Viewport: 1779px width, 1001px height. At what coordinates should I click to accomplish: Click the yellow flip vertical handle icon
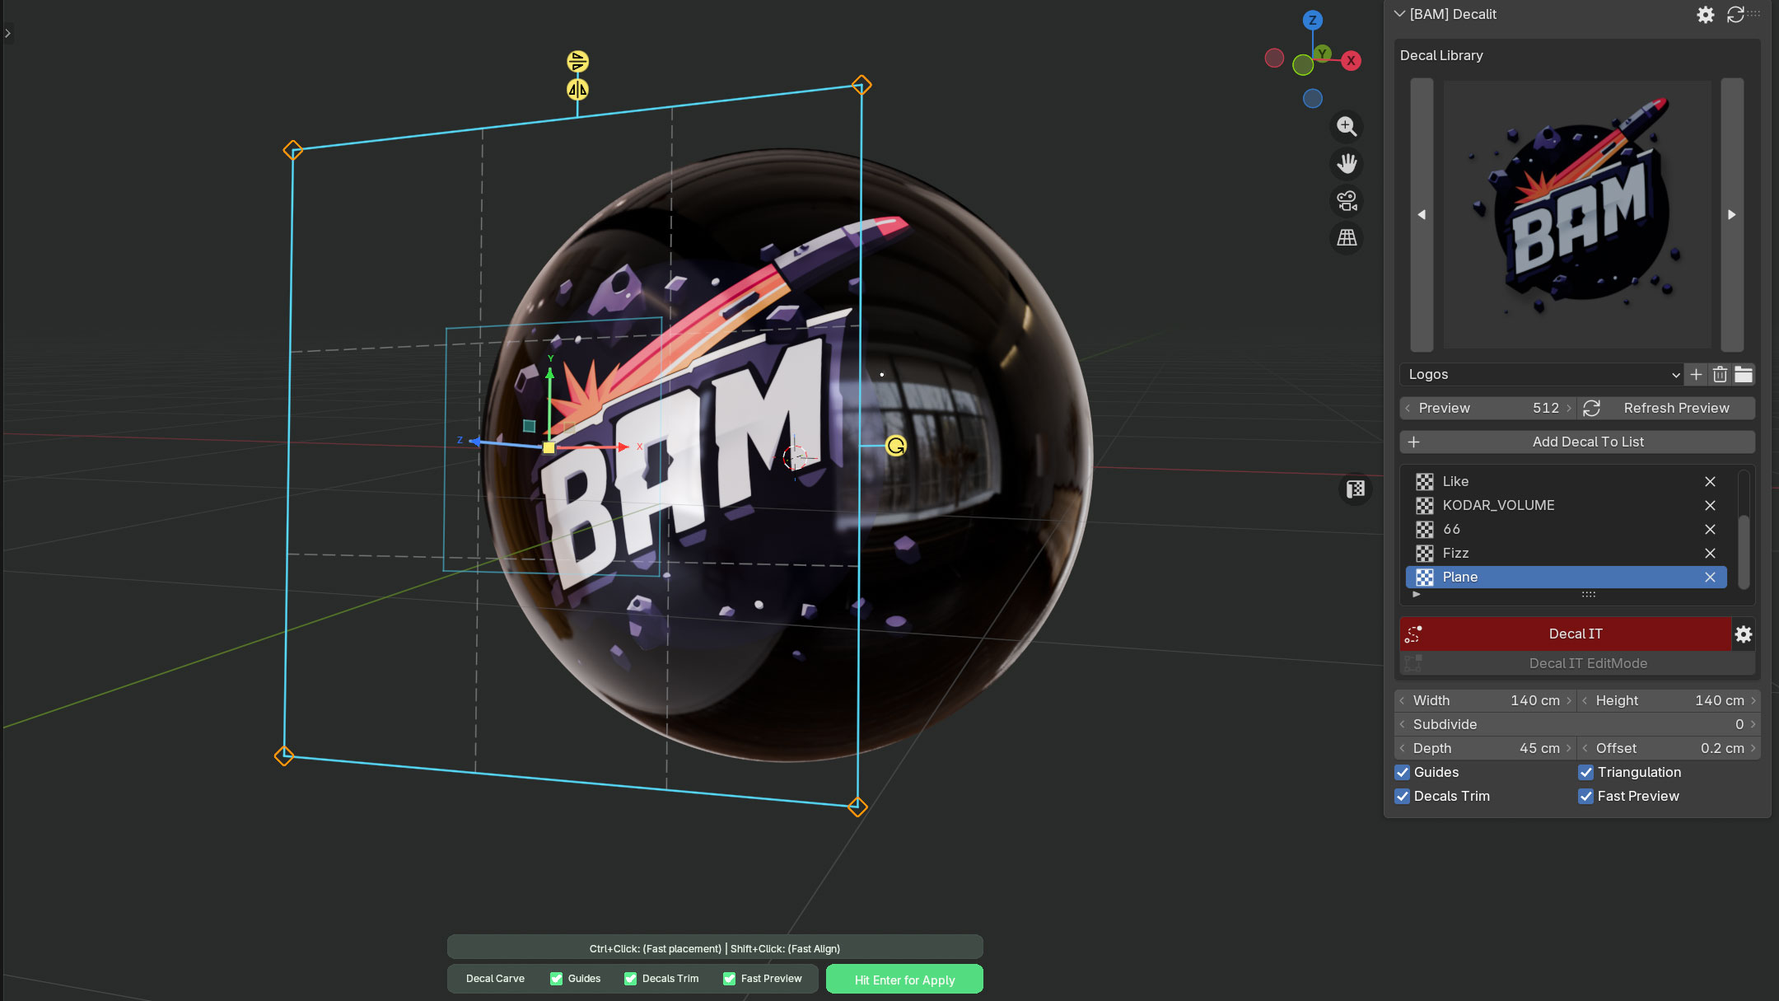click(x=577, y=61)
